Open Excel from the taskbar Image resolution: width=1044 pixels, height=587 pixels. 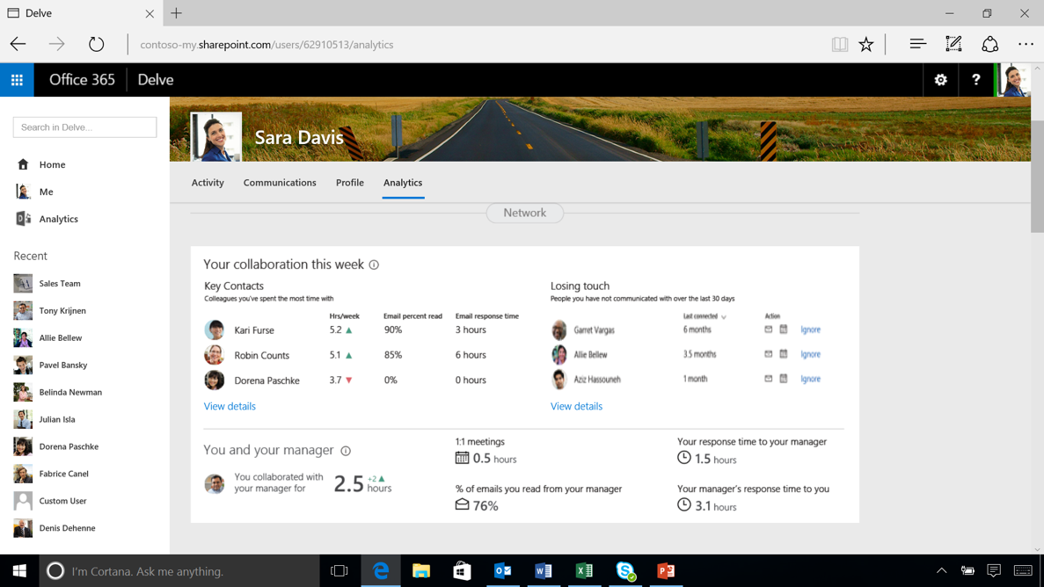584,571
